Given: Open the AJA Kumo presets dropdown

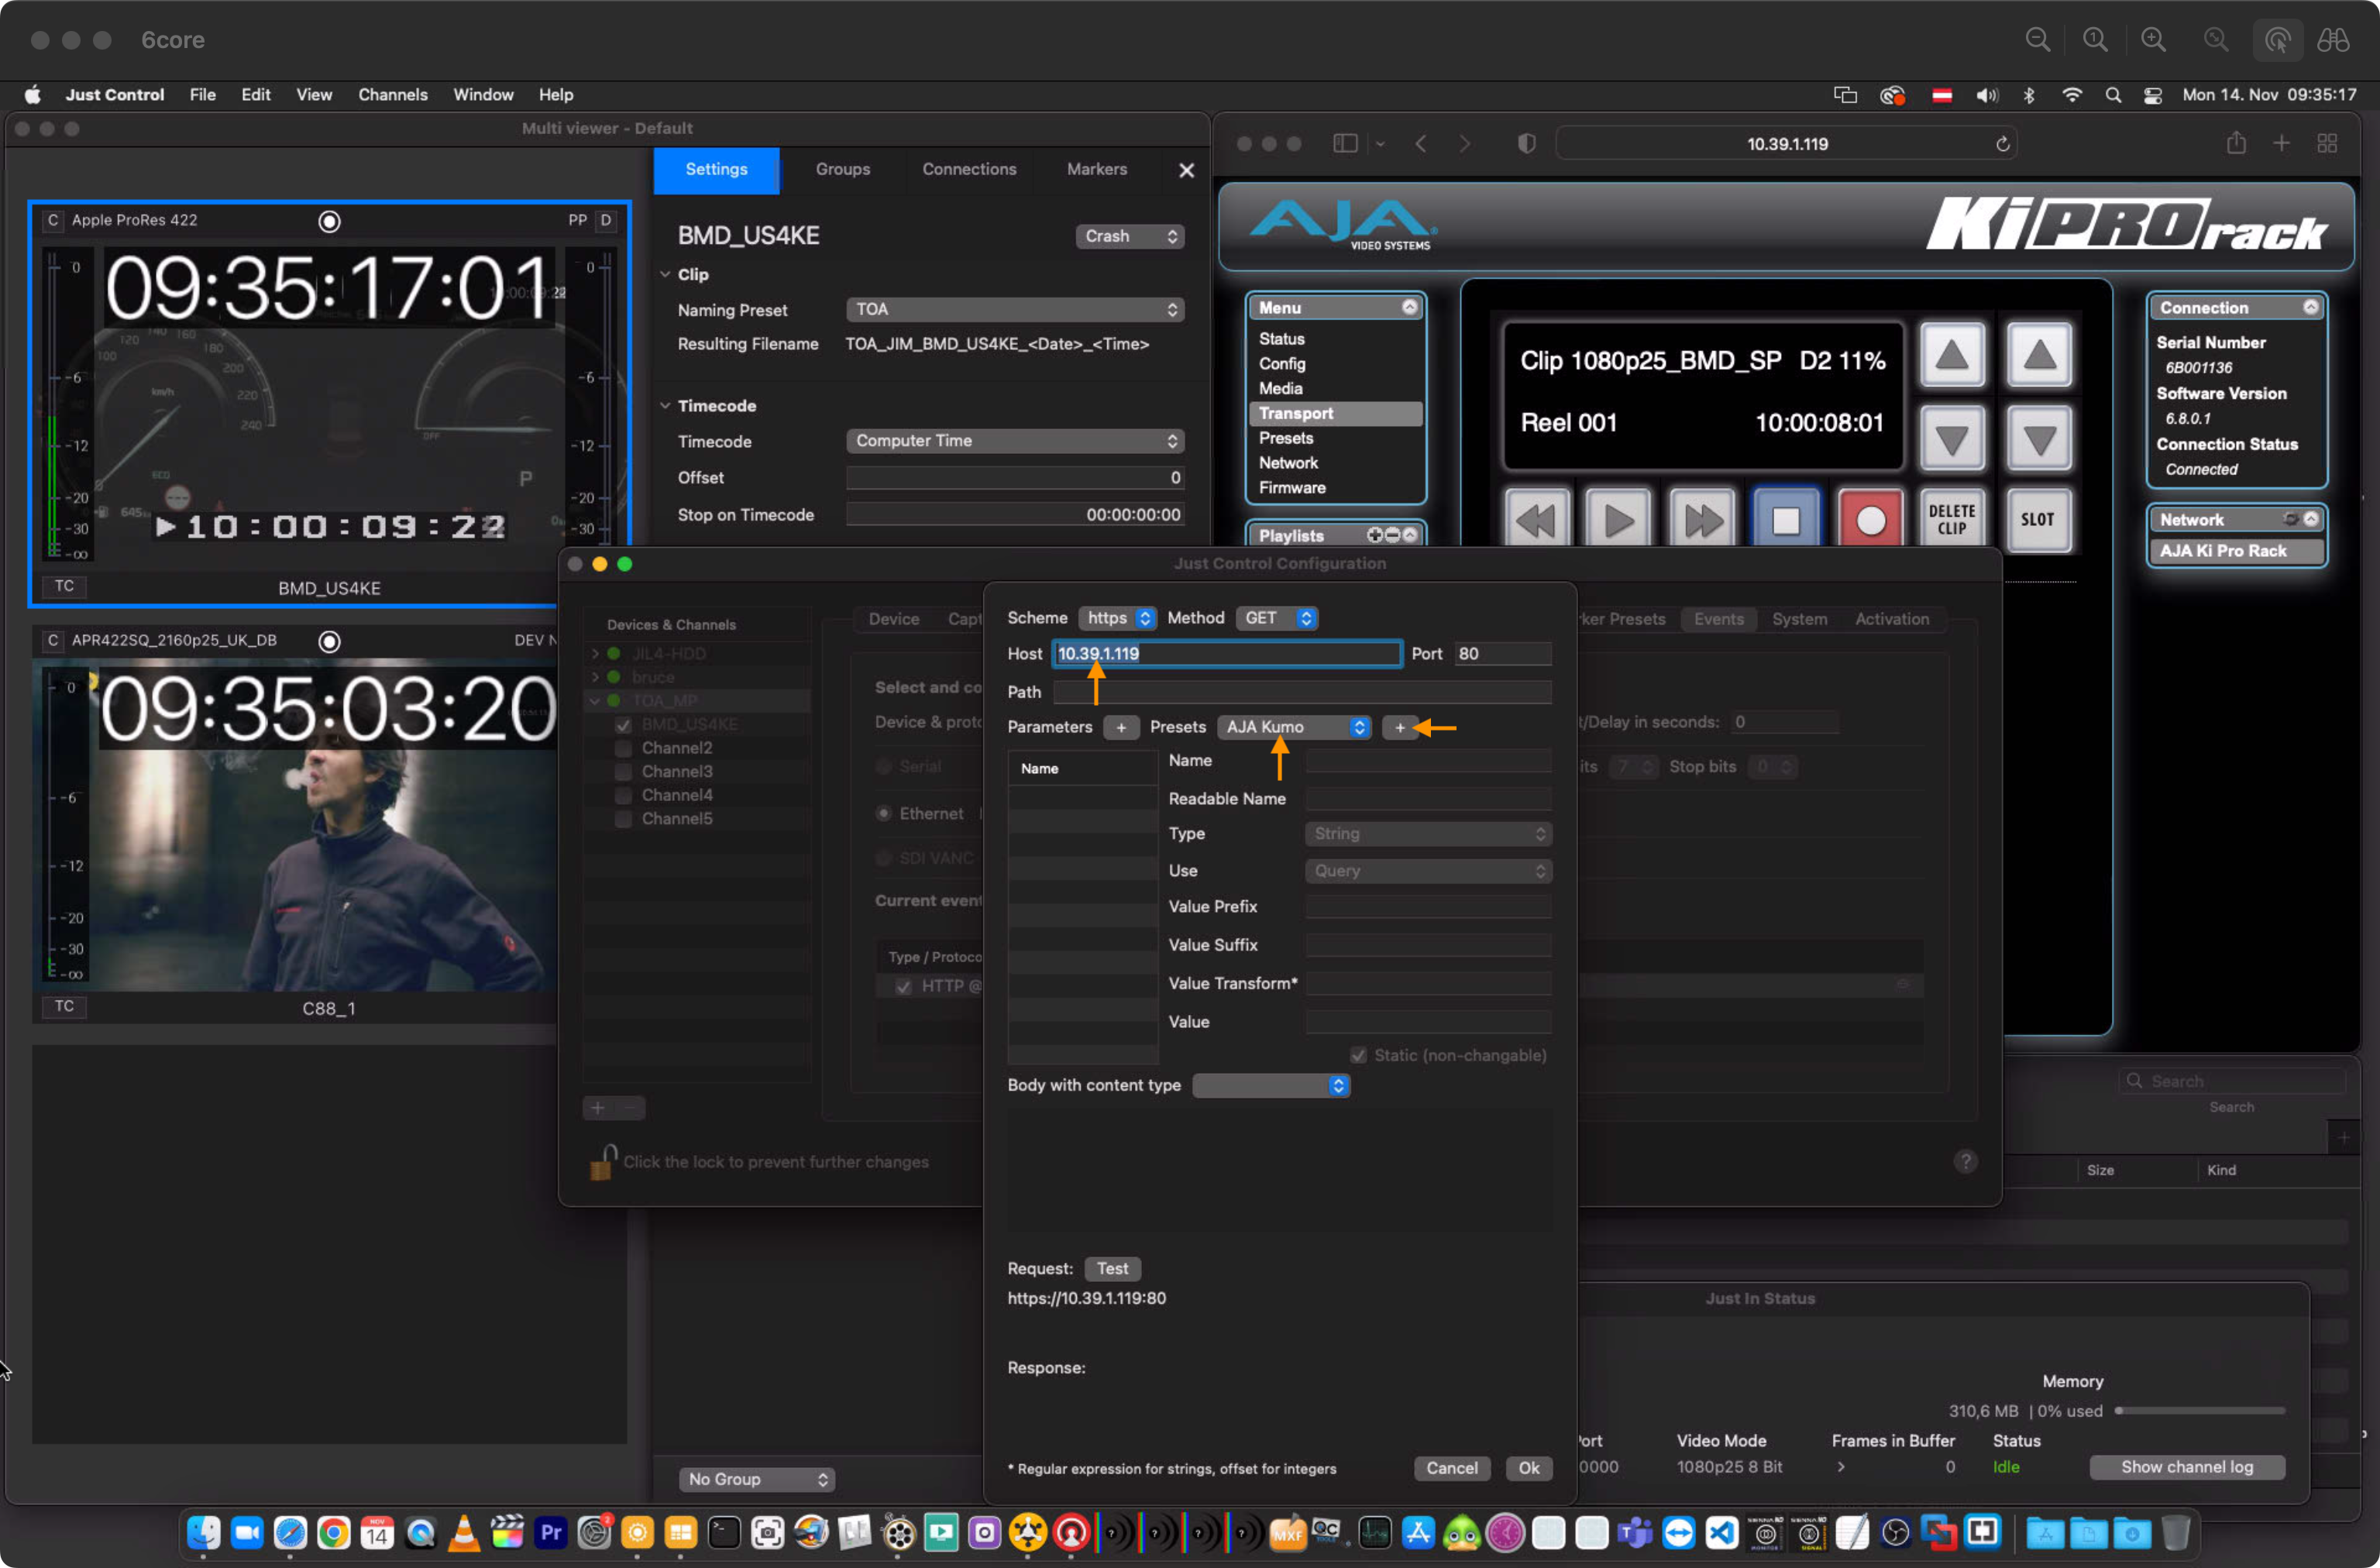Looking at the screenshot, I should (x=1294, y=727).
